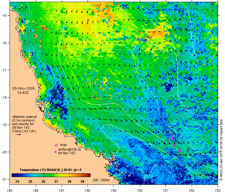Click the longitude axis label '150'
Screen dimensions: 225x192
(x=140, y=190)
